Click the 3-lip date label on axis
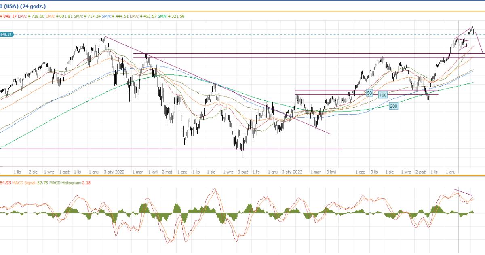The height and width of the screenshot is (255, 485). pos(374,172)
